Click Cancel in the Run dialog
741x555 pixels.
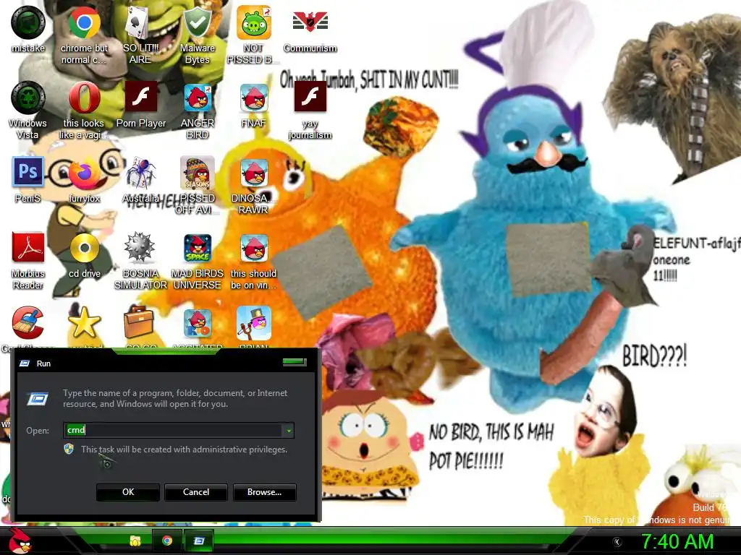[196, 491]
